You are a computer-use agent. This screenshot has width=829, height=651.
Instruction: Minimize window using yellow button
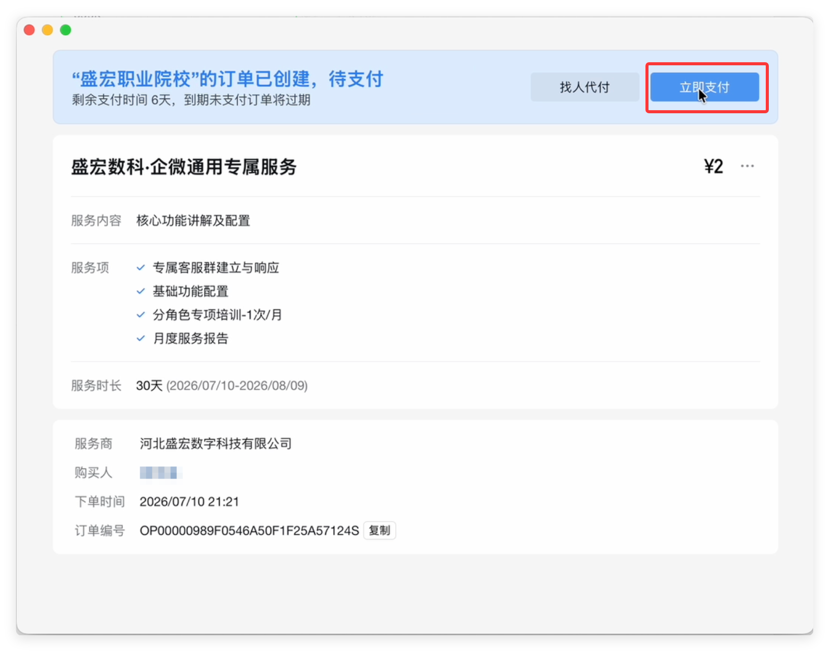47,30
